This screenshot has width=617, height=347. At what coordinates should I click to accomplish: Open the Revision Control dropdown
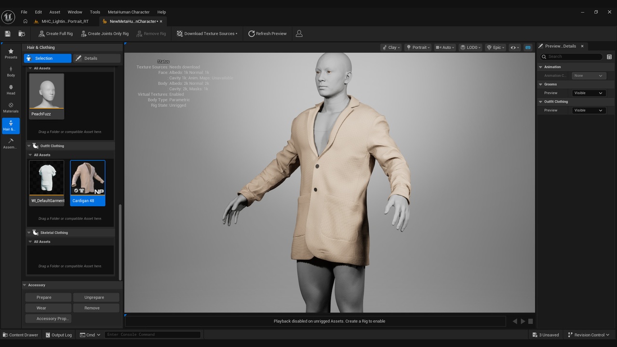[588, 335]
